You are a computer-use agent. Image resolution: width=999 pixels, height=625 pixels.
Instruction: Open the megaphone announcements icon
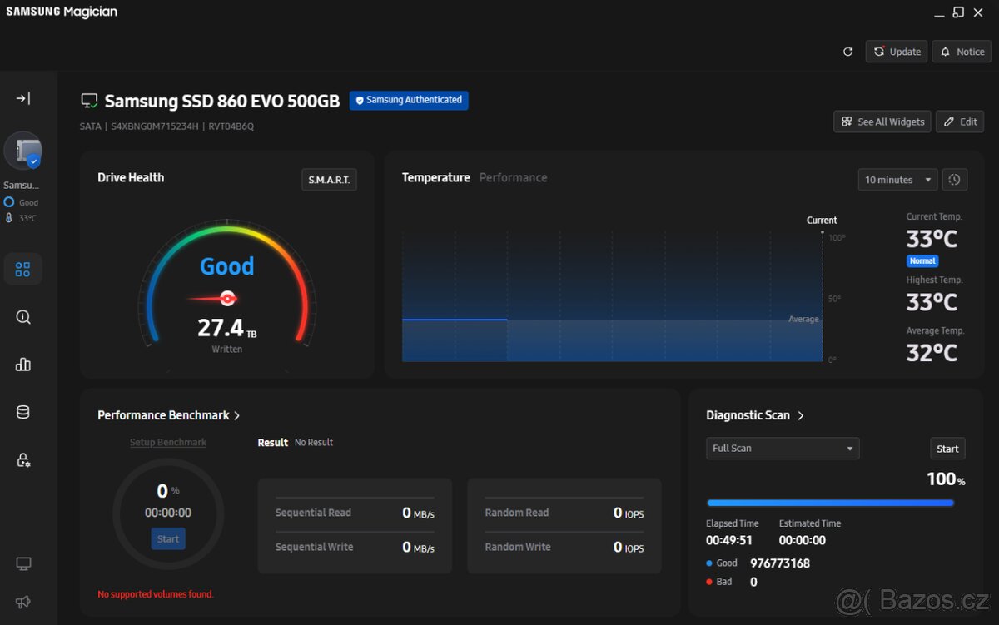pyautogui.click(x=23, y=602)
